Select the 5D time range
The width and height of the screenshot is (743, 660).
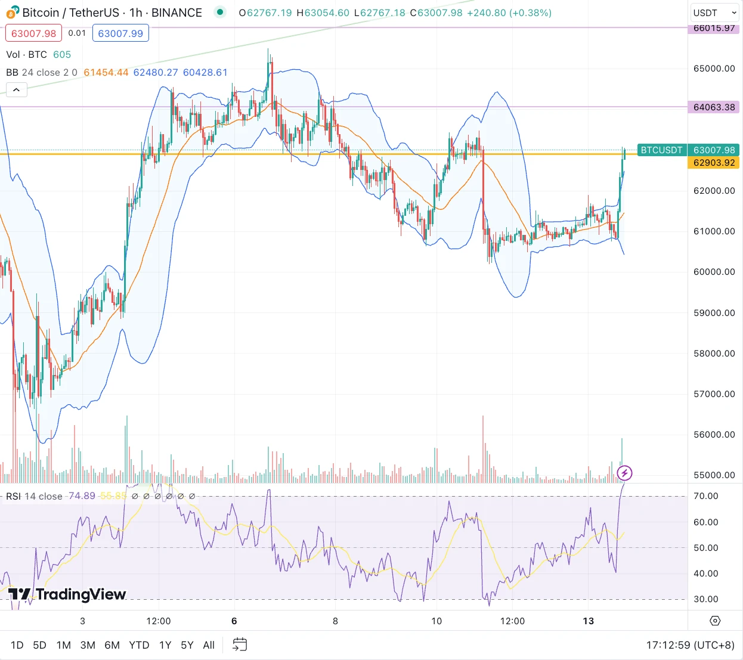[39, 645]
